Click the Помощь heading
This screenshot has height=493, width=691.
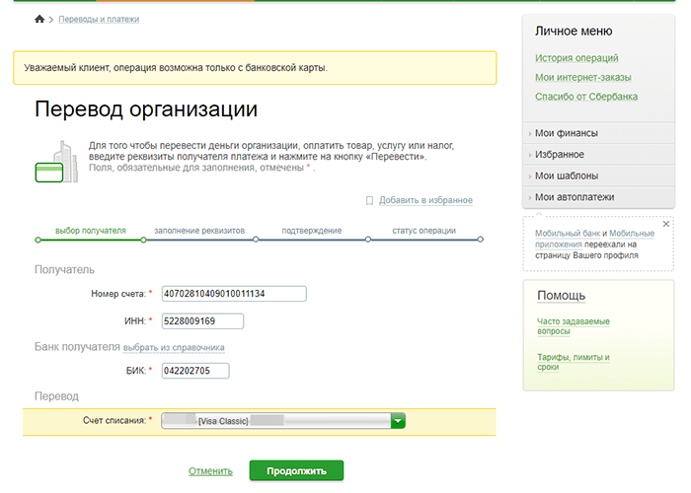[561, 296]
